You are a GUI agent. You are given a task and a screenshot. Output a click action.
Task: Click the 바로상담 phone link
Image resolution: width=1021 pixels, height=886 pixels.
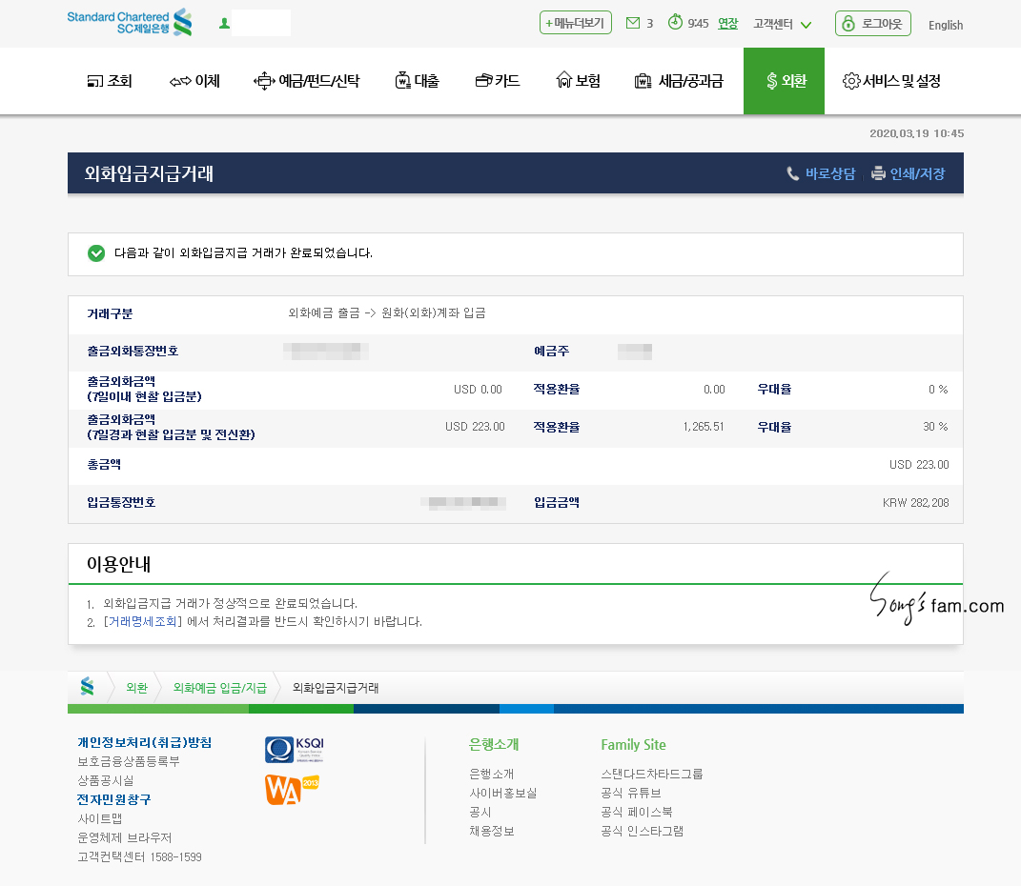pos(821,173)
